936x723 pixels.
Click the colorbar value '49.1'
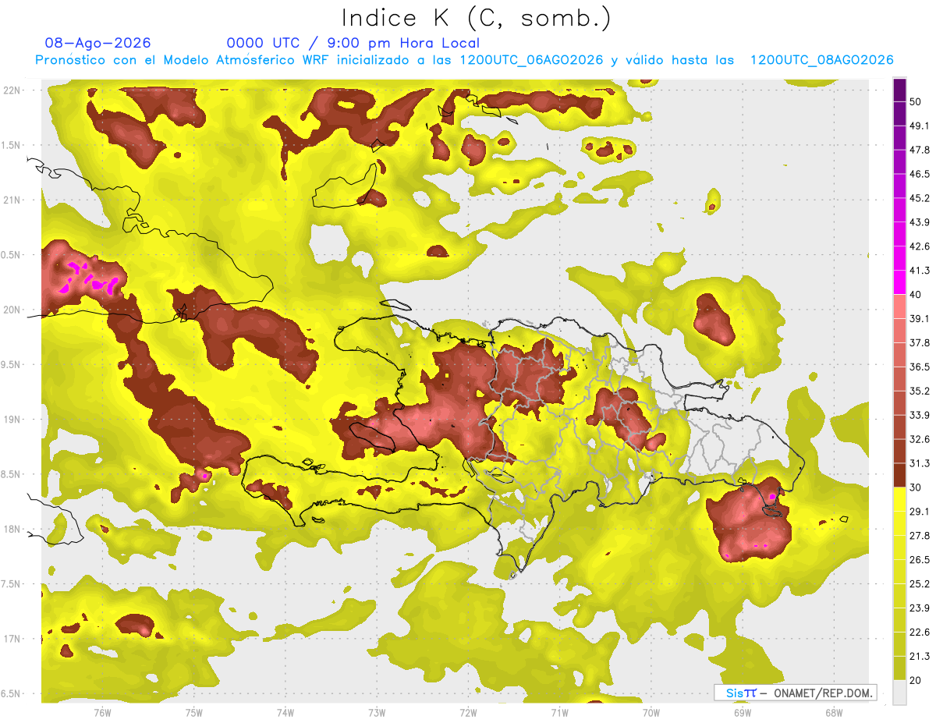click(920, 126)
